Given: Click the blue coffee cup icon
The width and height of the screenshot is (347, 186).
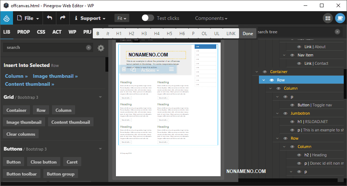Looking at the screenshot, I should click(x=340, y=18).
